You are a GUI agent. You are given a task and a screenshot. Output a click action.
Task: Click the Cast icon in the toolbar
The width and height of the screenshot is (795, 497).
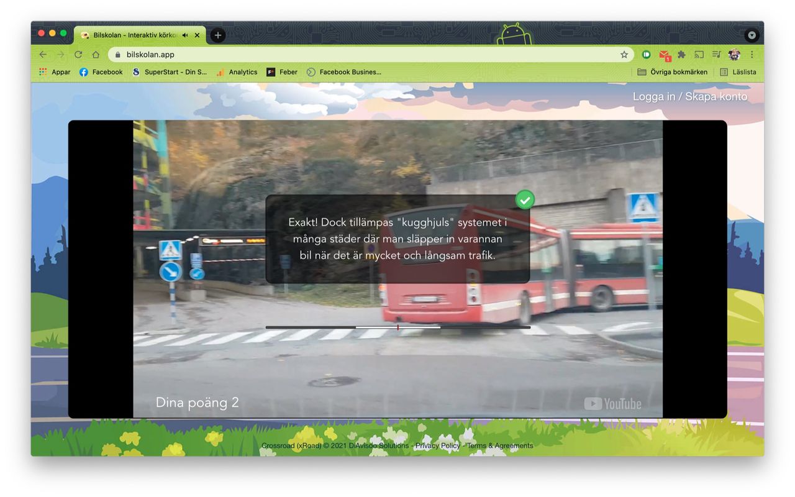[699, 55]
